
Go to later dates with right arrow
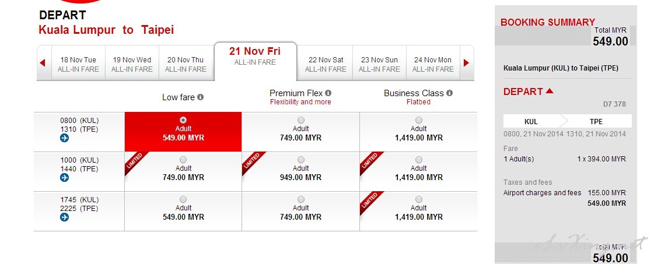[466, 63]
